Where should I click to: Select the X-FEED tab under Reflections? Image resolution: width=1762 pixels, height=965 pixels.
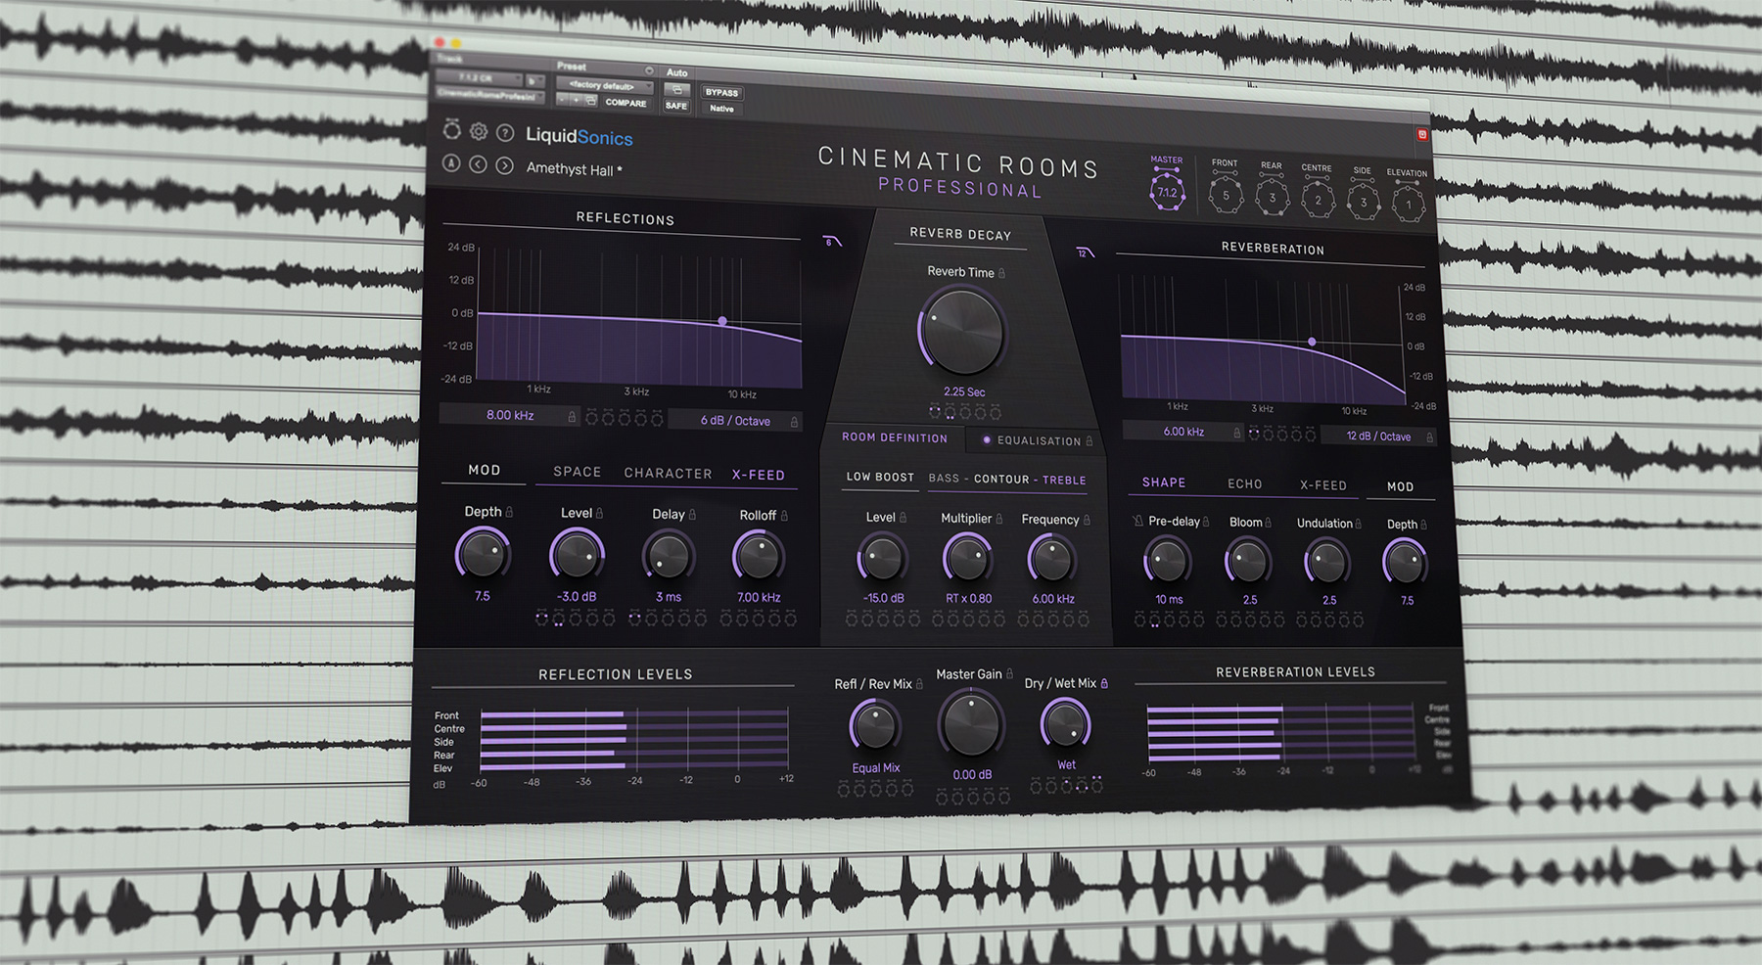point(759,475)
